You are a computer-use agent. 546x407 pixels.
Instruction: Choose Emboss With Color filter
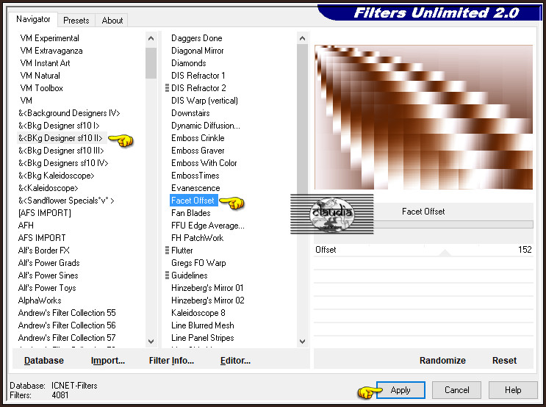coord(204,163)
